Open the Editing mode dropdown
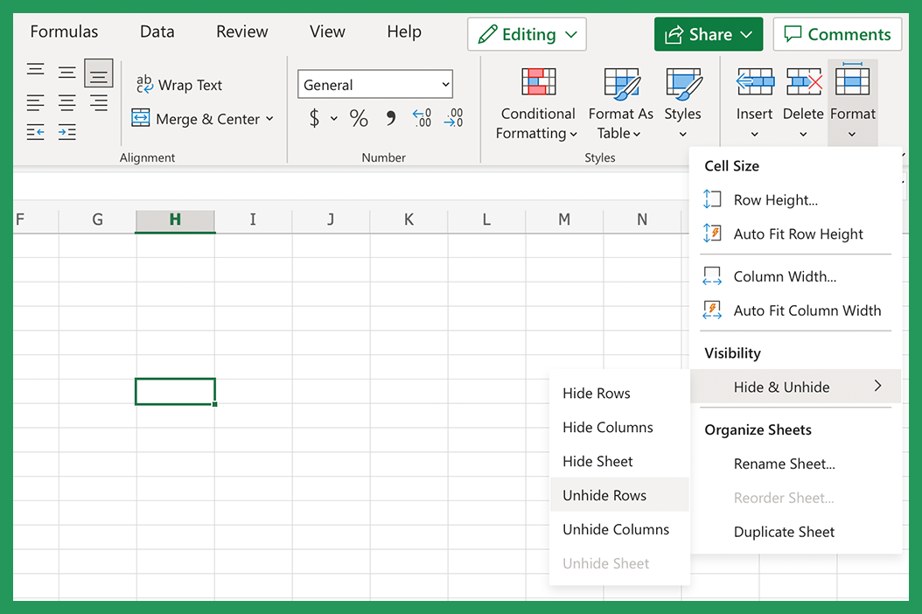This screenshot has width=922, height=614. (526, 34)
